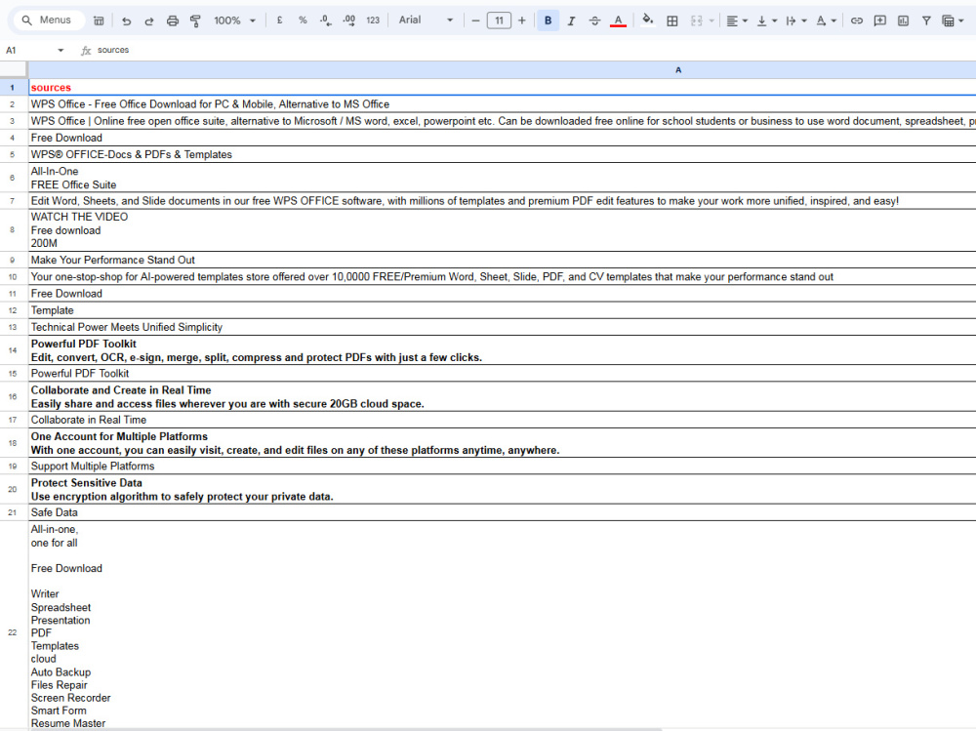Select cell 'One Account for Multiple Platforms'
This screenshot has width=976, height=731.
[502, 443]
